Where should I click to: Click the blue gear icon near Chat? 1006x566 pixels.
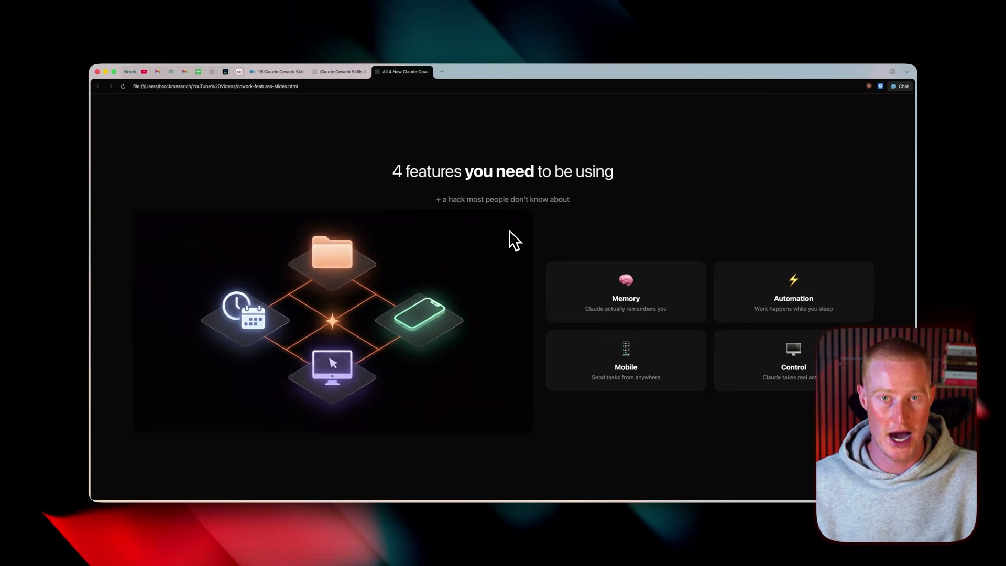[880, 86]
